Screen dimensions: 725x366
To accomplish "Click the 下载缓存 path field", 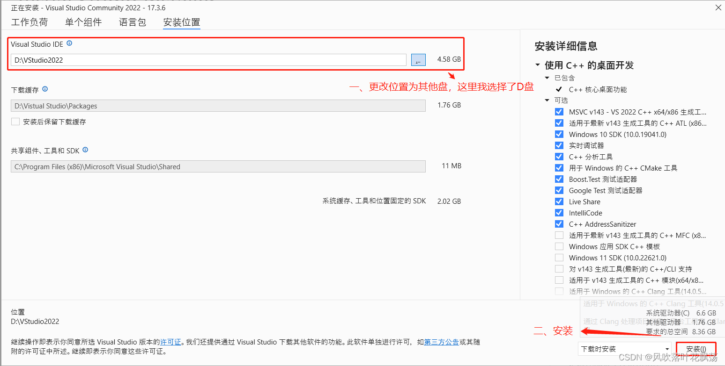I will 218,106.
